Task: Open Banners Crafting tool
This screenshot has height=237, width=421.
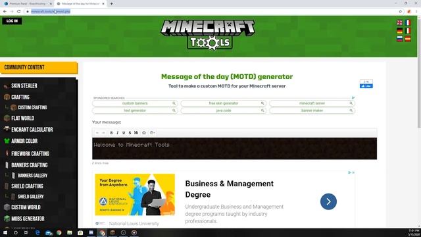Action: click(x=29, y=165)
